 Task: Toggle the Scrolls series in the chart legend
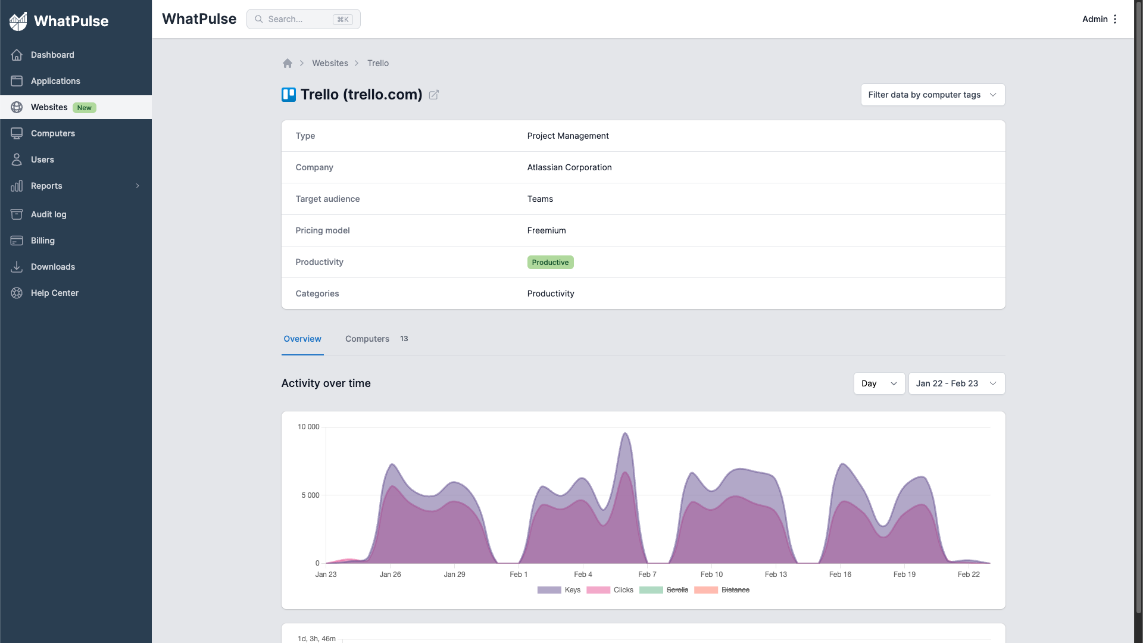[x=676, y=590]
